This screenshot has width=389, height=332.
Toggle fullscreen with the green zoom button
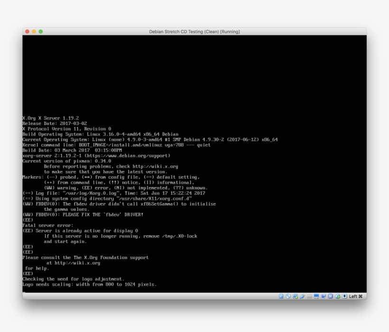click(x=41, y=31)
